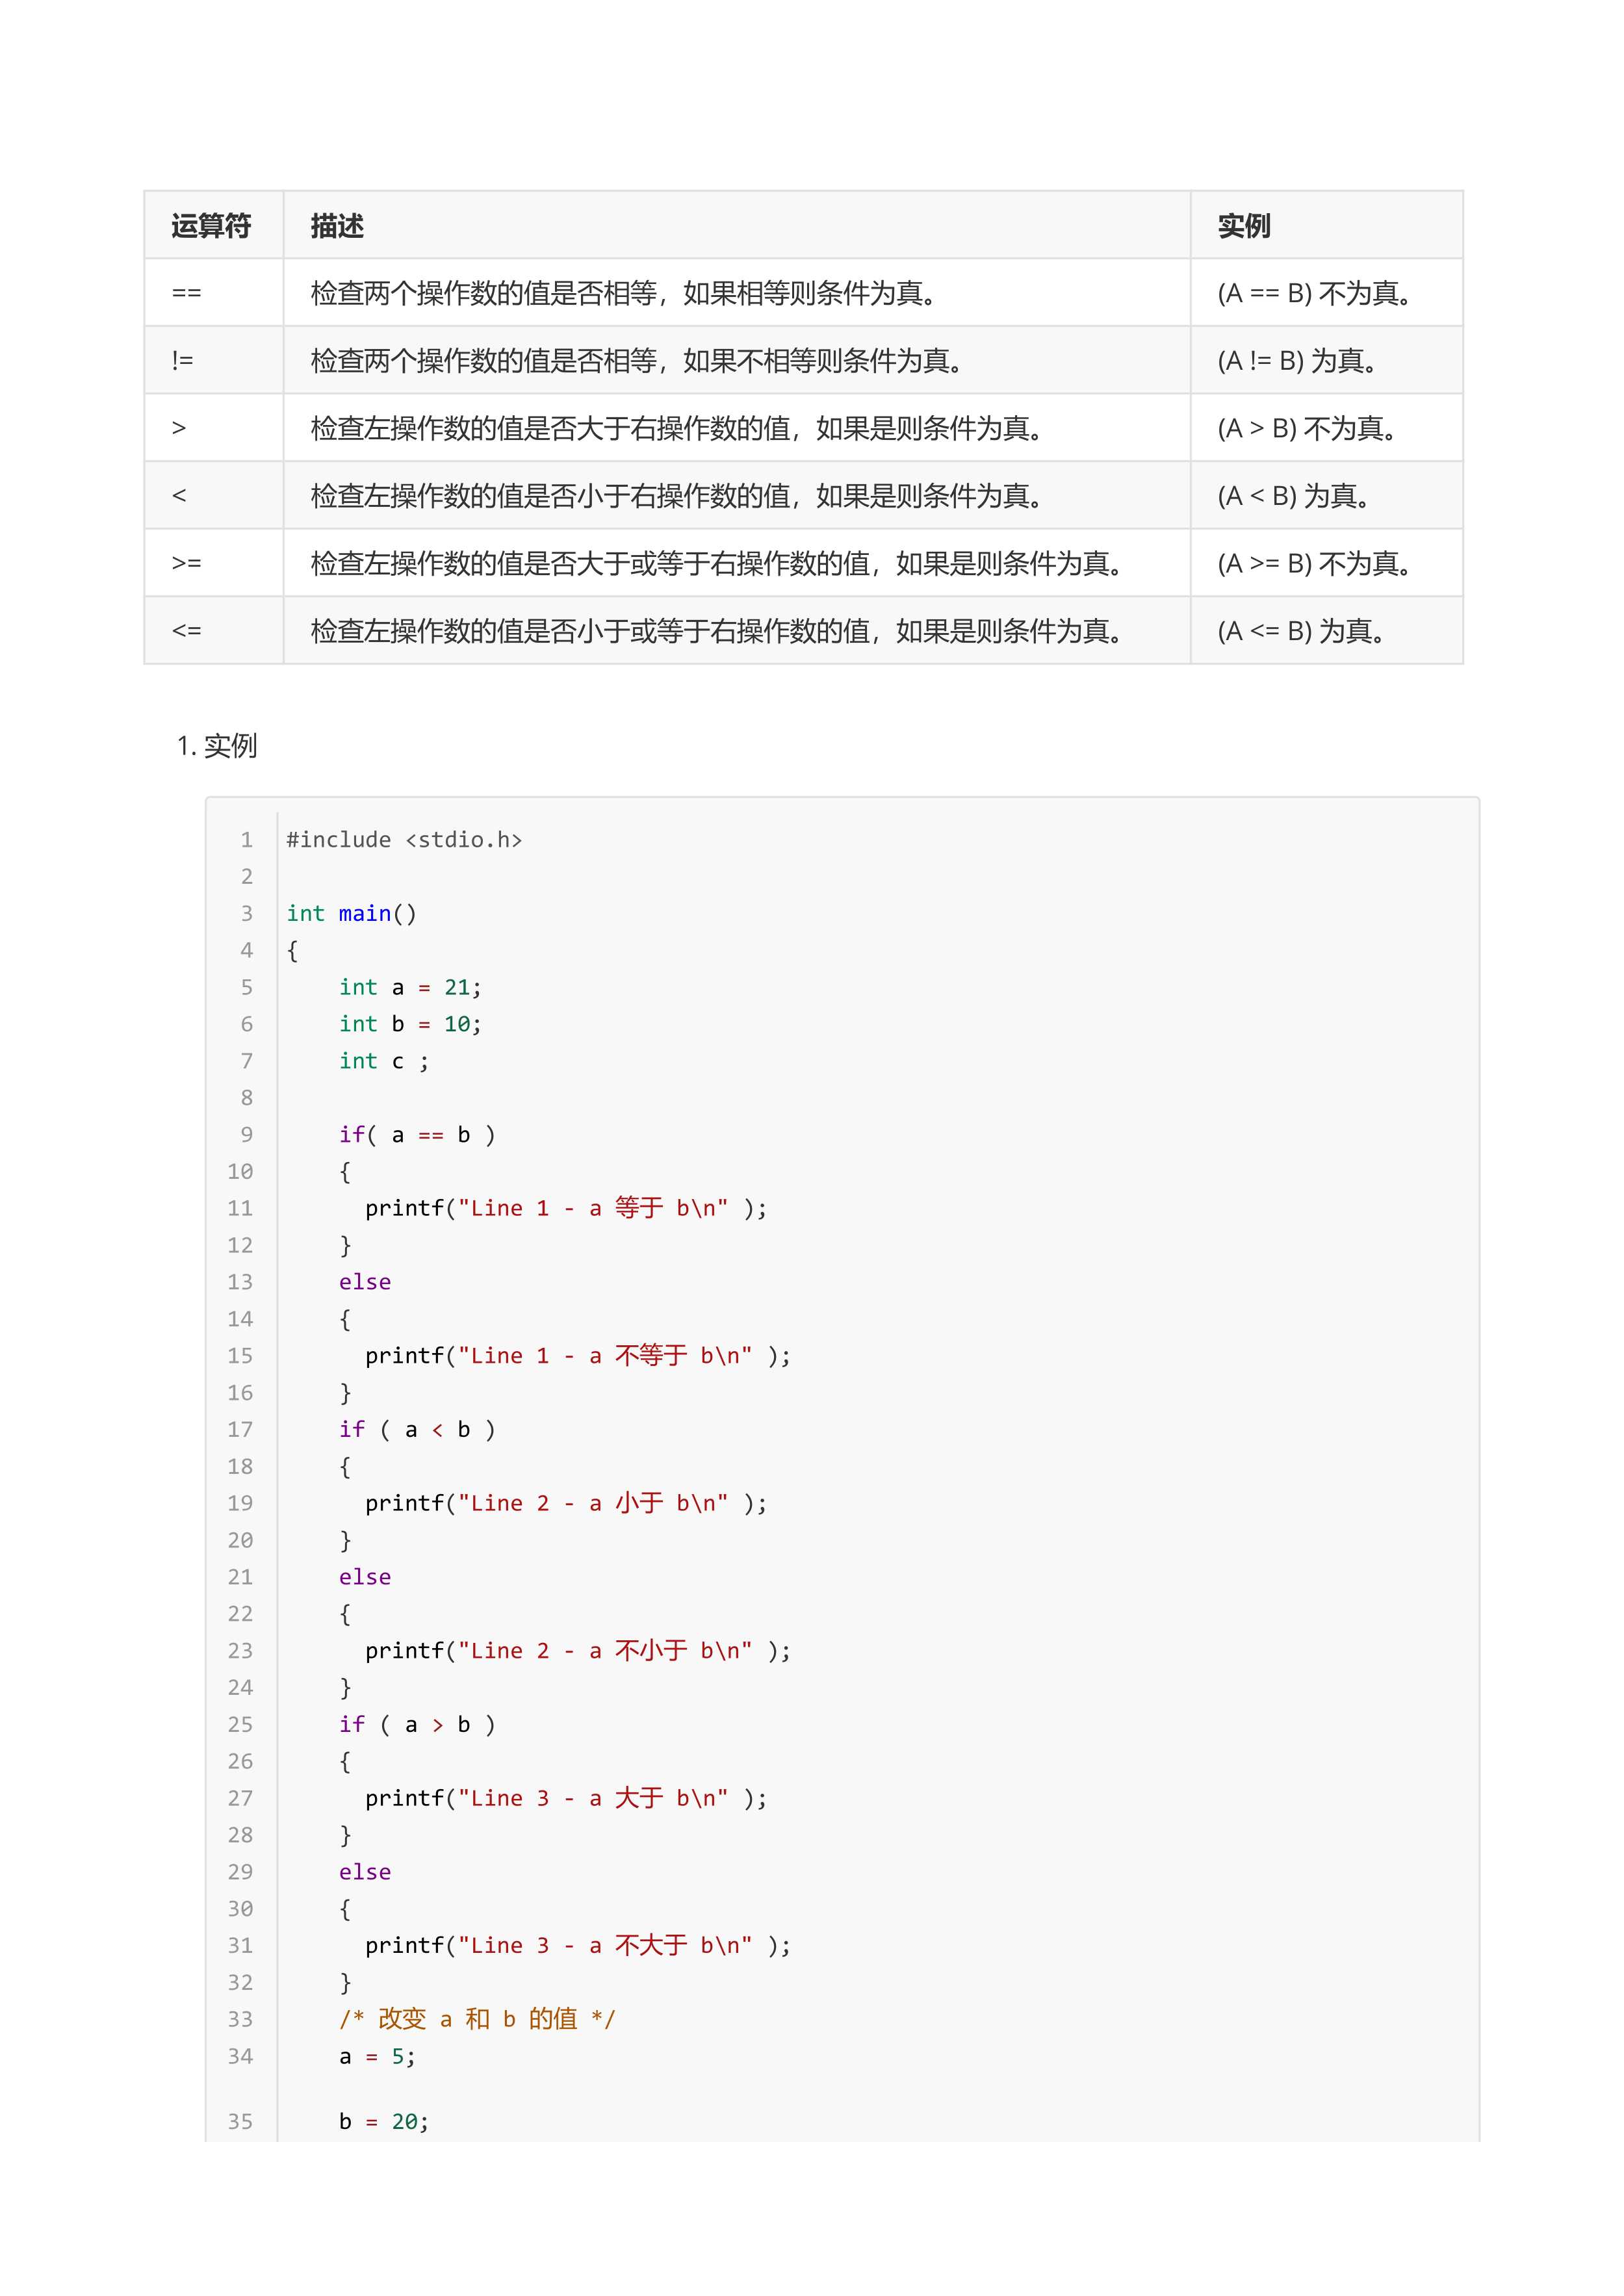Click code line 'if ( a < b )'

[417, 1430]
